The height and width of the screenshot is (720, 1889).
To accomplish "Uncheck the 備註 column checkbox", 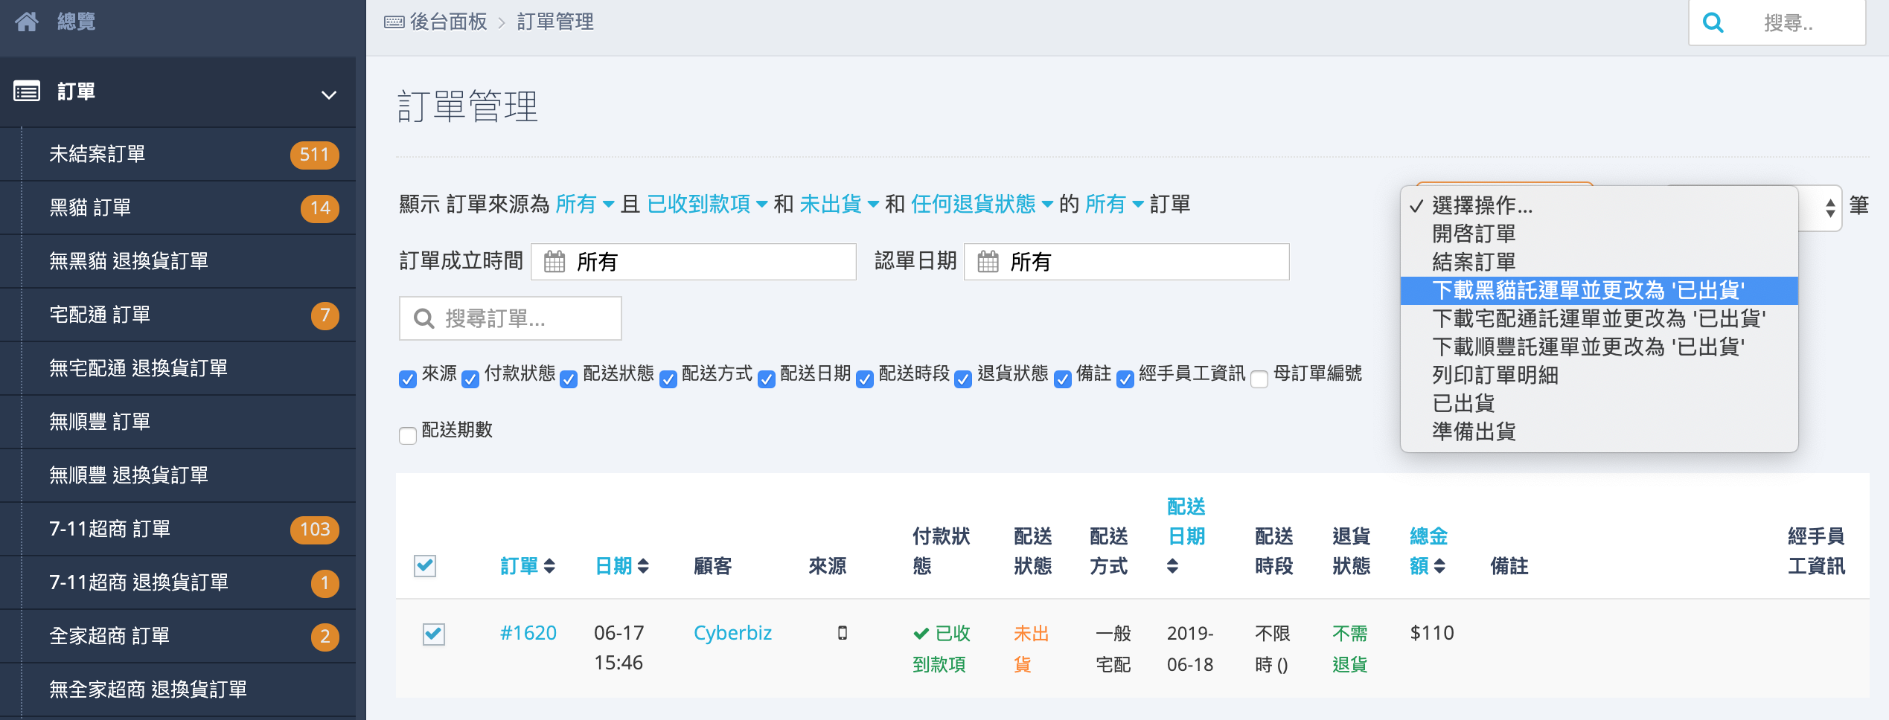I will click(x=1063, y=379).
